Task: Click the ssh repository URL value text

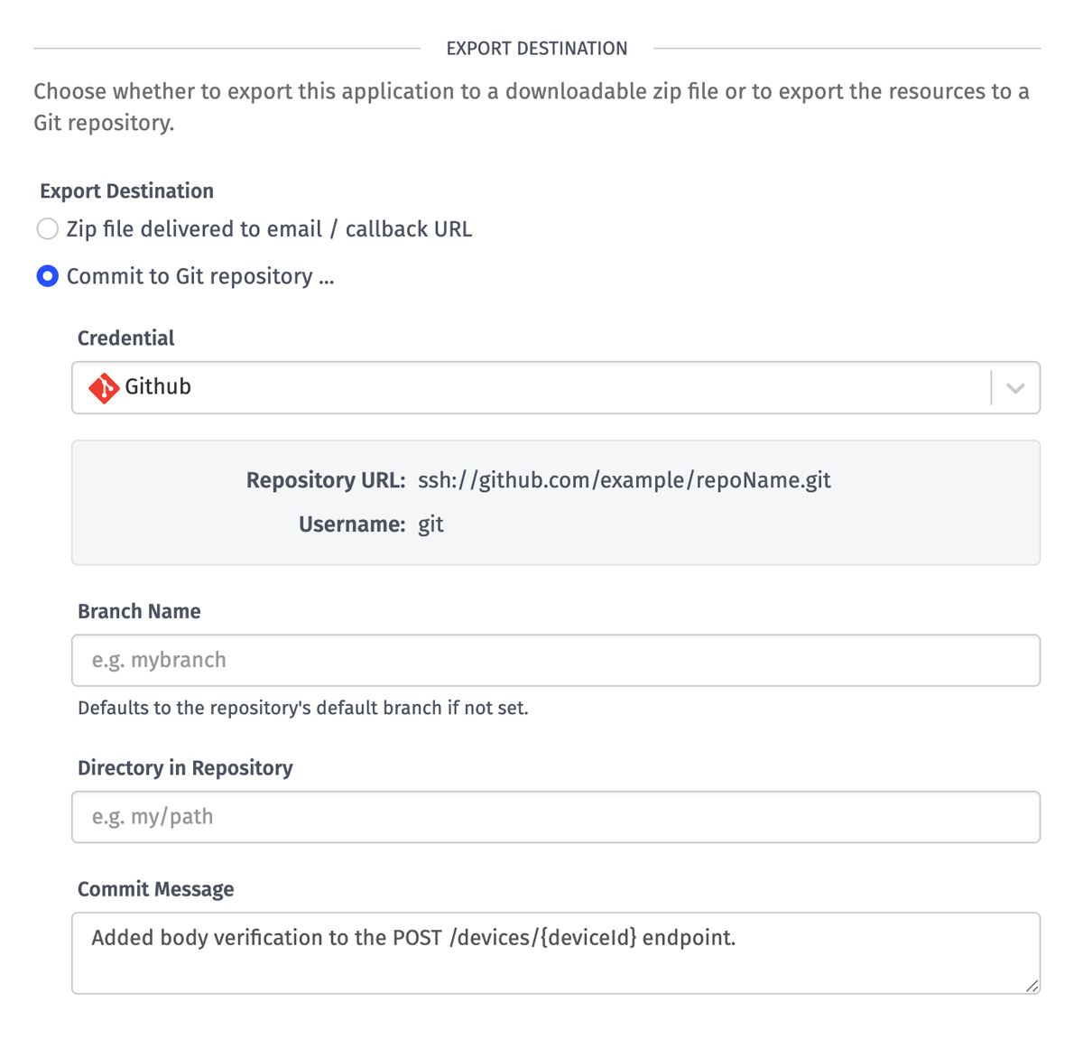Action: click(x=624, y=480)
